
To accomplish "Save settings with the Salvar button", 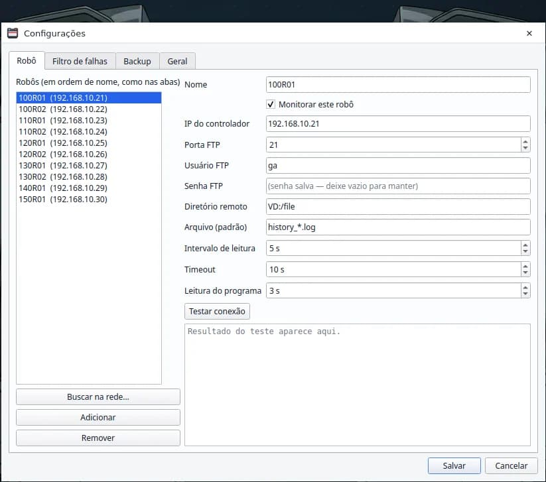I will tap(454, 465).
